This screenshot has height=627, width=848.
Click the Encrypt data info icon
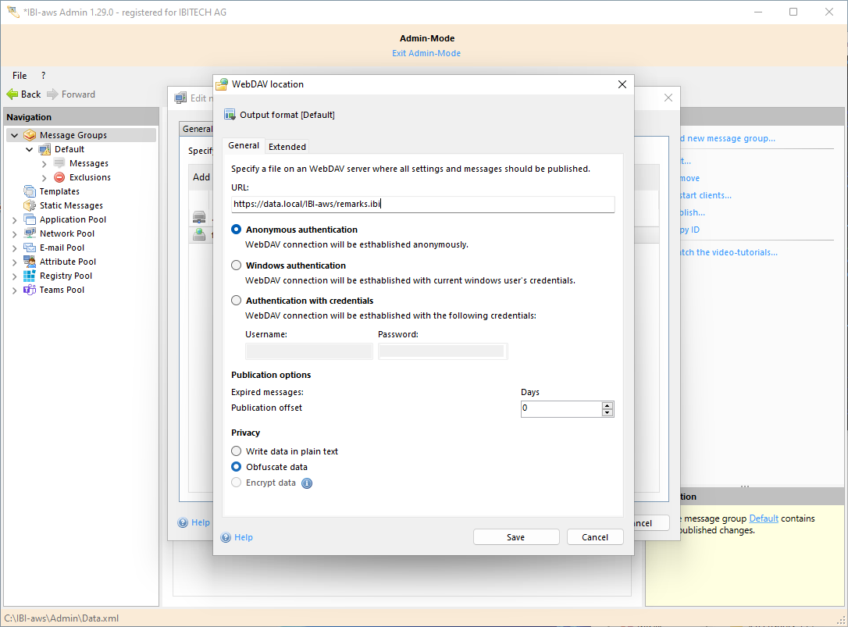point(307,483)
